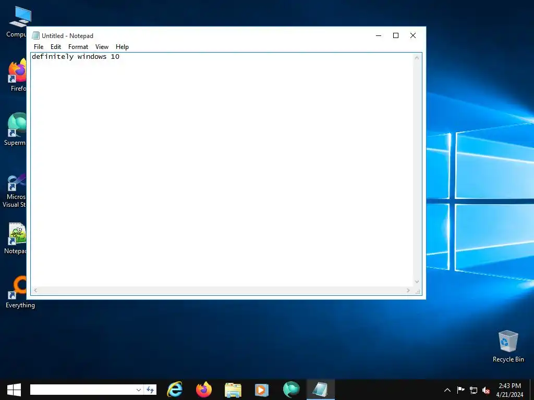Maximize the Notepad window
This screenshot has height=400, width=534.
(x=396, y=35)
